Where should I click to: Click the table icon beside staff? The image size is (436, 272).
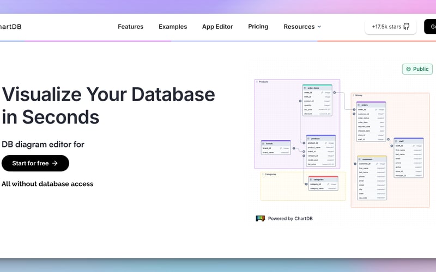(x=397, y=141)
